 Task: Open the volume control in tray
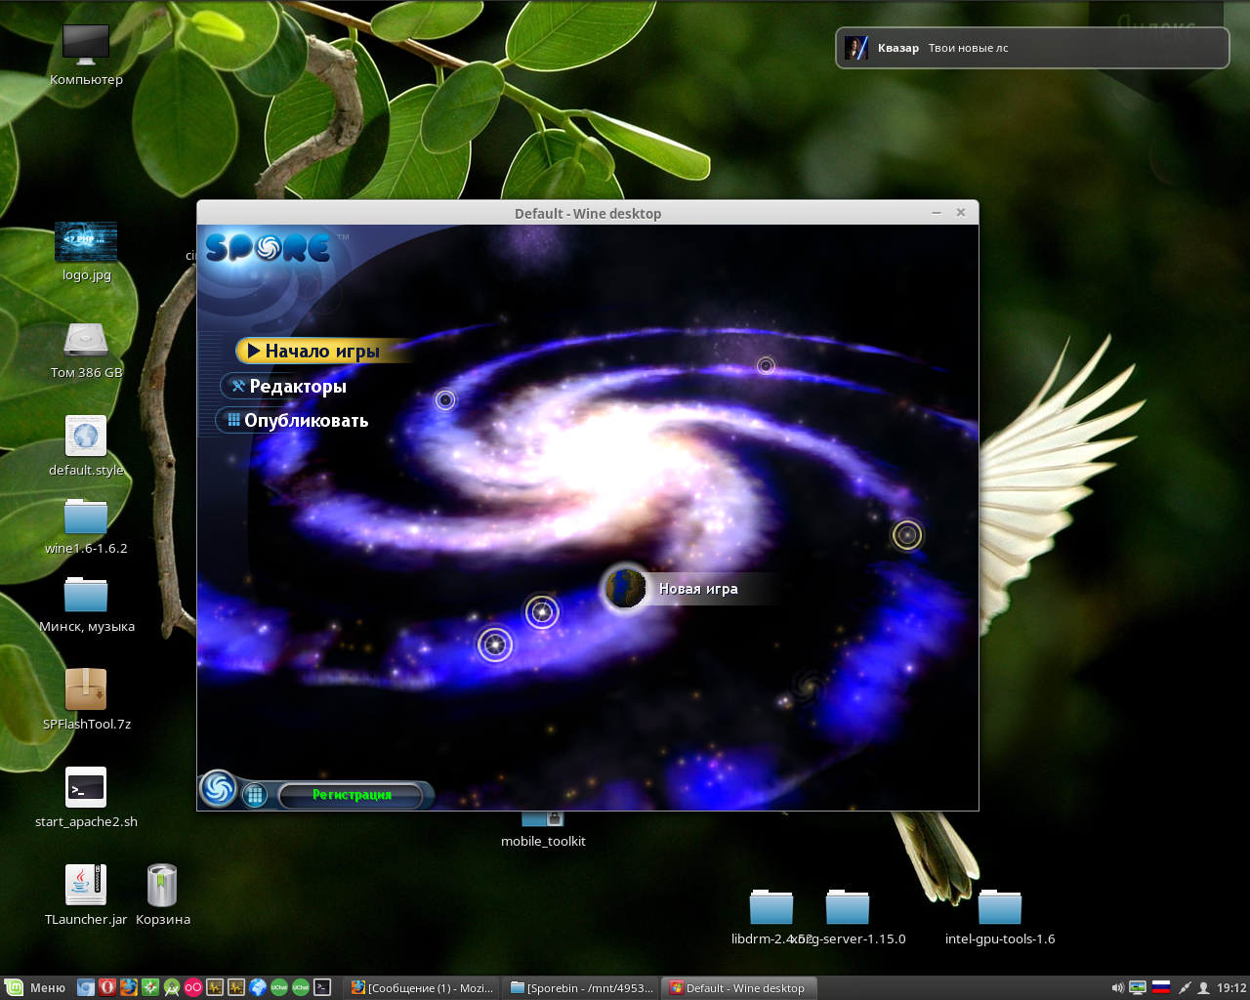[1117, 987]
